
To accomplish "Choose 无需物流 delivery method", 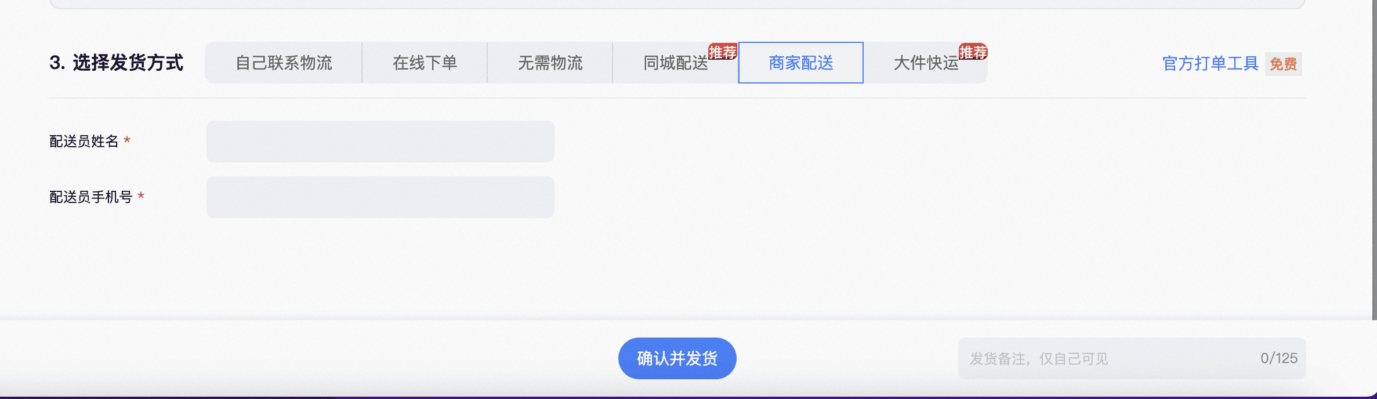I will 550,63.
